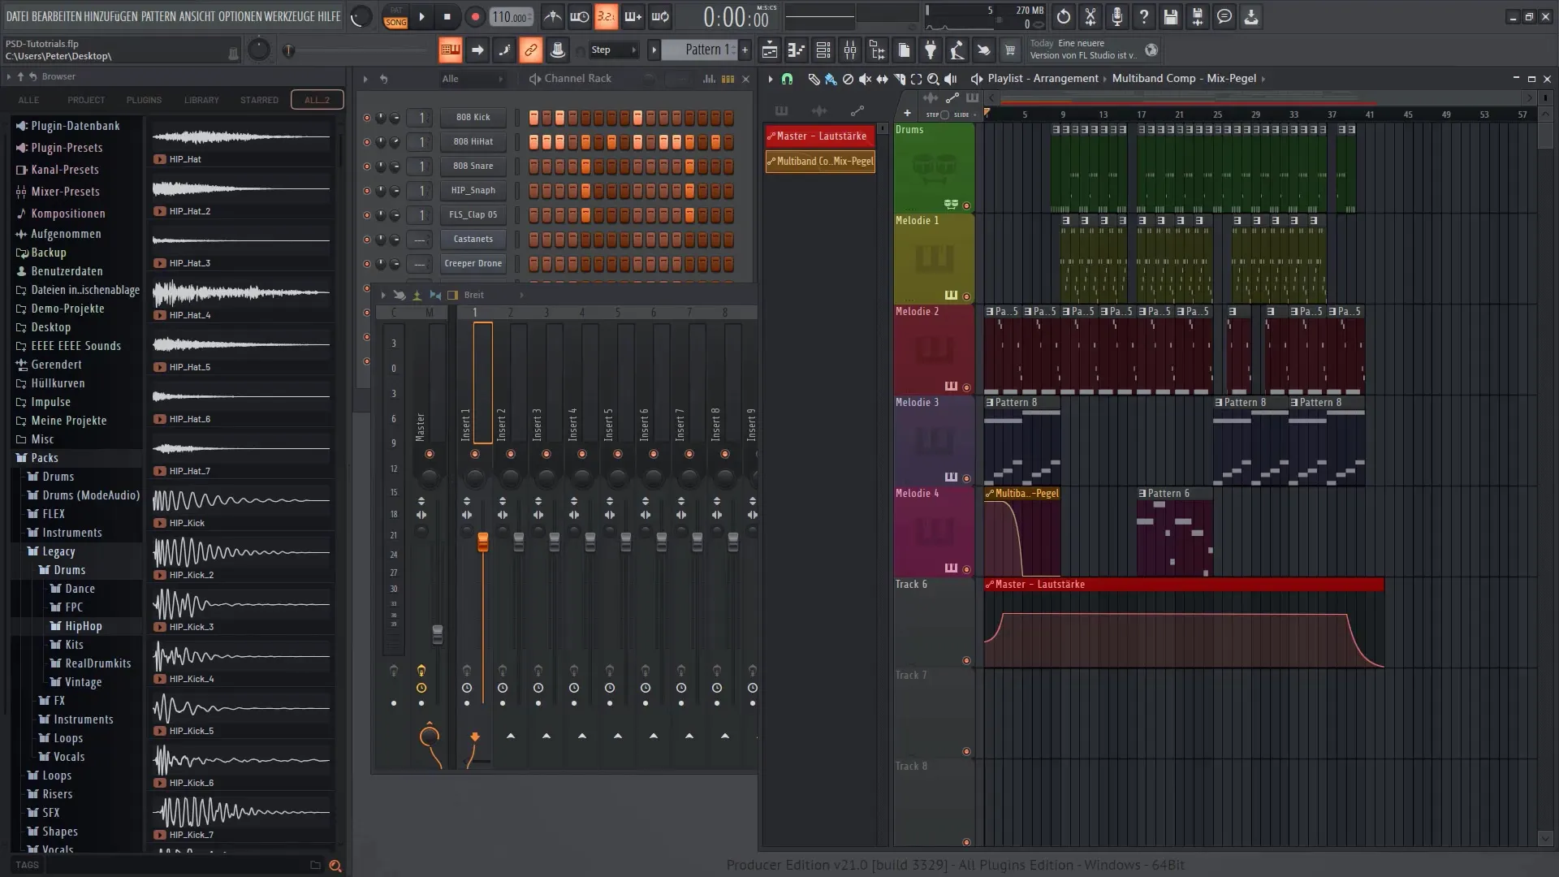Click the record button
Screen dimensions: 1559x877
tap(475, 16)
